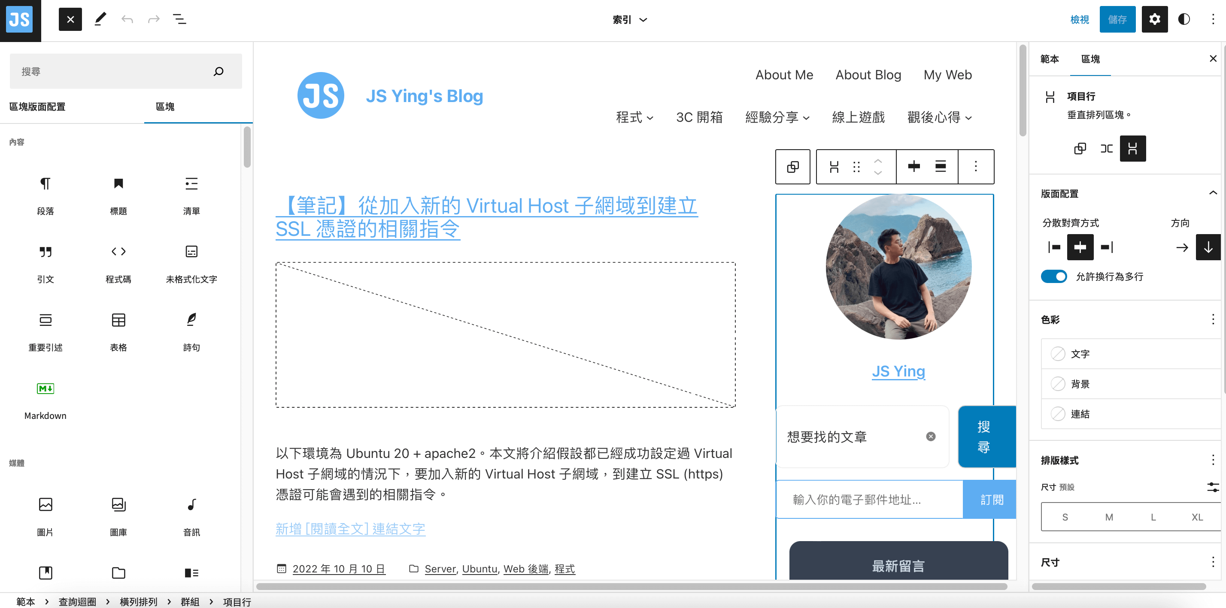Image resolution: width=1226 pixels, height=608 pixels.
Task: Undo the last change
Action: [127, 19]
